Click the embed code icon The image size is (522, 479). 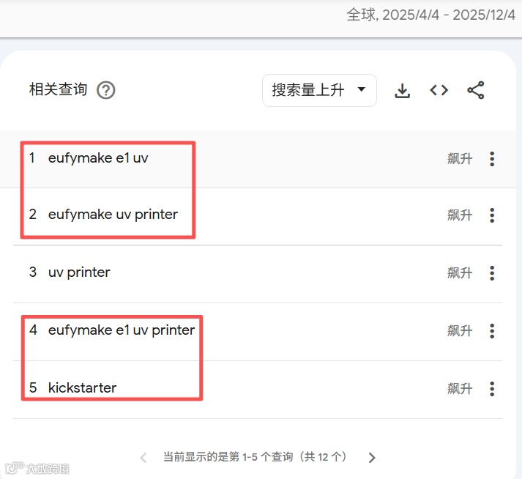(439, 90)
